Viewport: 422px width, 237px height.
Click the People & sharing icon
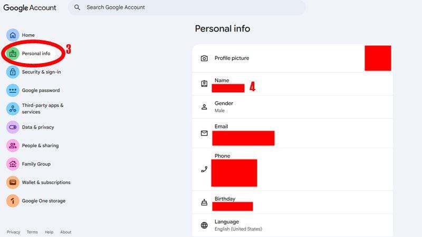tap(13, 145)
